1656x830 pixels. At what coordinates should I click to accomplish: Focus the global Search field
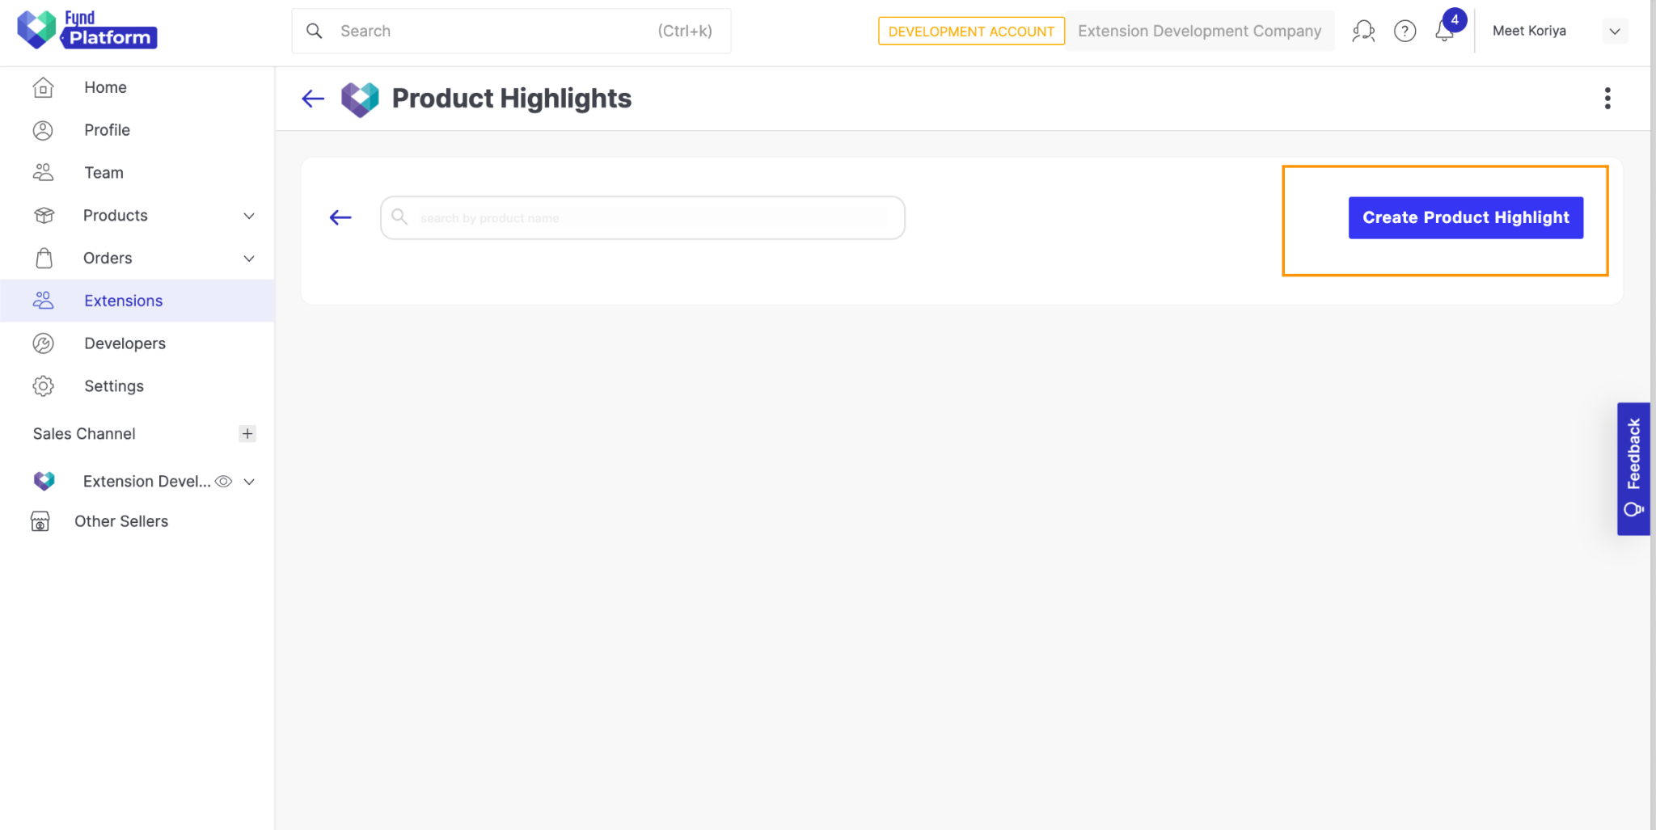(511, 31)
